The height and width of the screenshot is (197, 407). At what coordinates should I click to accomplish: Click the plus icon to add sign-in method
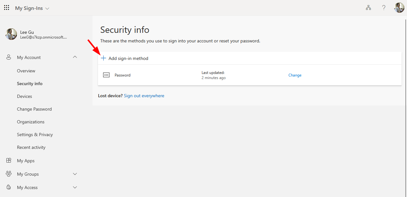[103, 58]
